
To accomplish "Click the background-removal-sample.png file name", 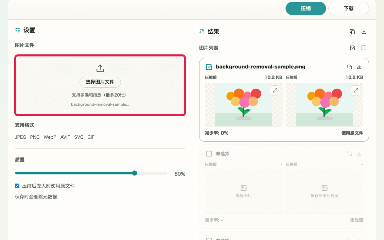I will pyautogui.click(x=260, y=67).
